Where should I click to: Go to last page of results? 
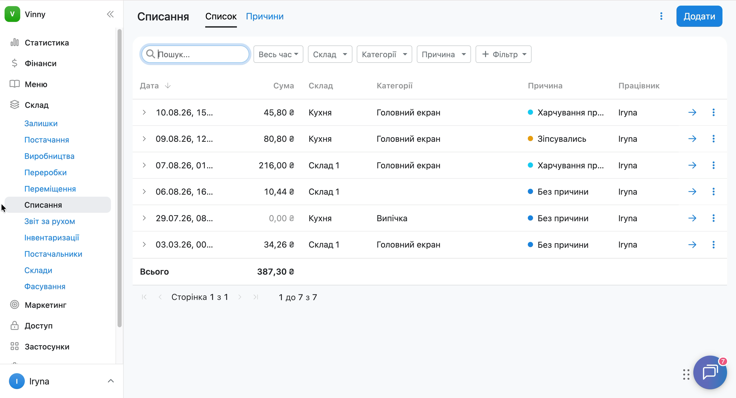click(256, 297)
